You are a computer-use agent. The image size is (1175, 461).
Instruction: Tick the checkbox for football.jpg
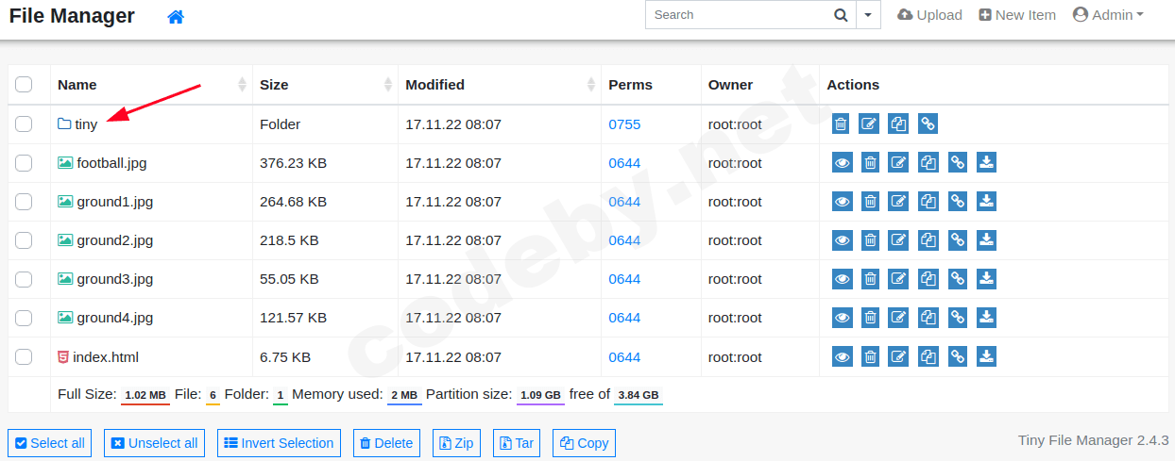tap(24, 163)
